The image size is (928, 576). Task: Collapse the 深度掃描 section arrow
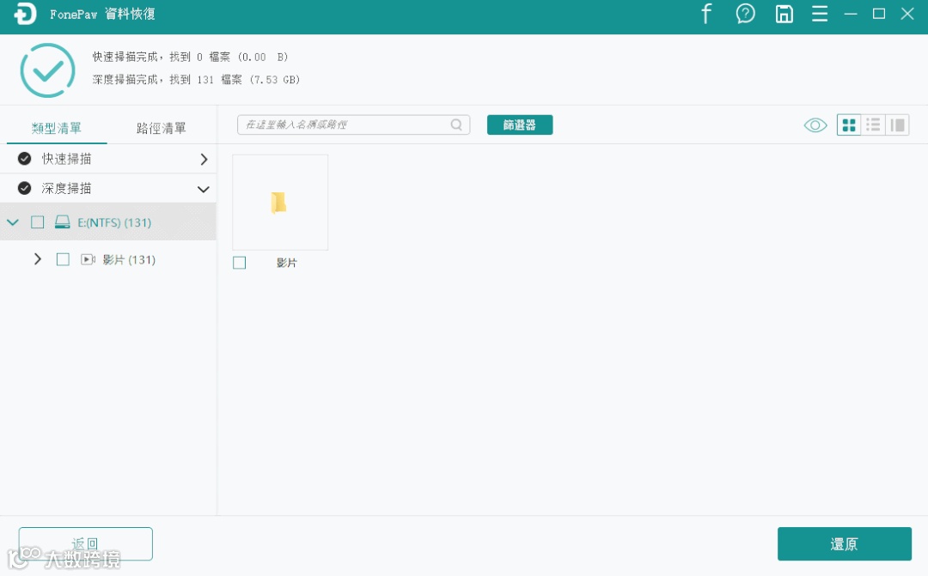click(203, 189)
